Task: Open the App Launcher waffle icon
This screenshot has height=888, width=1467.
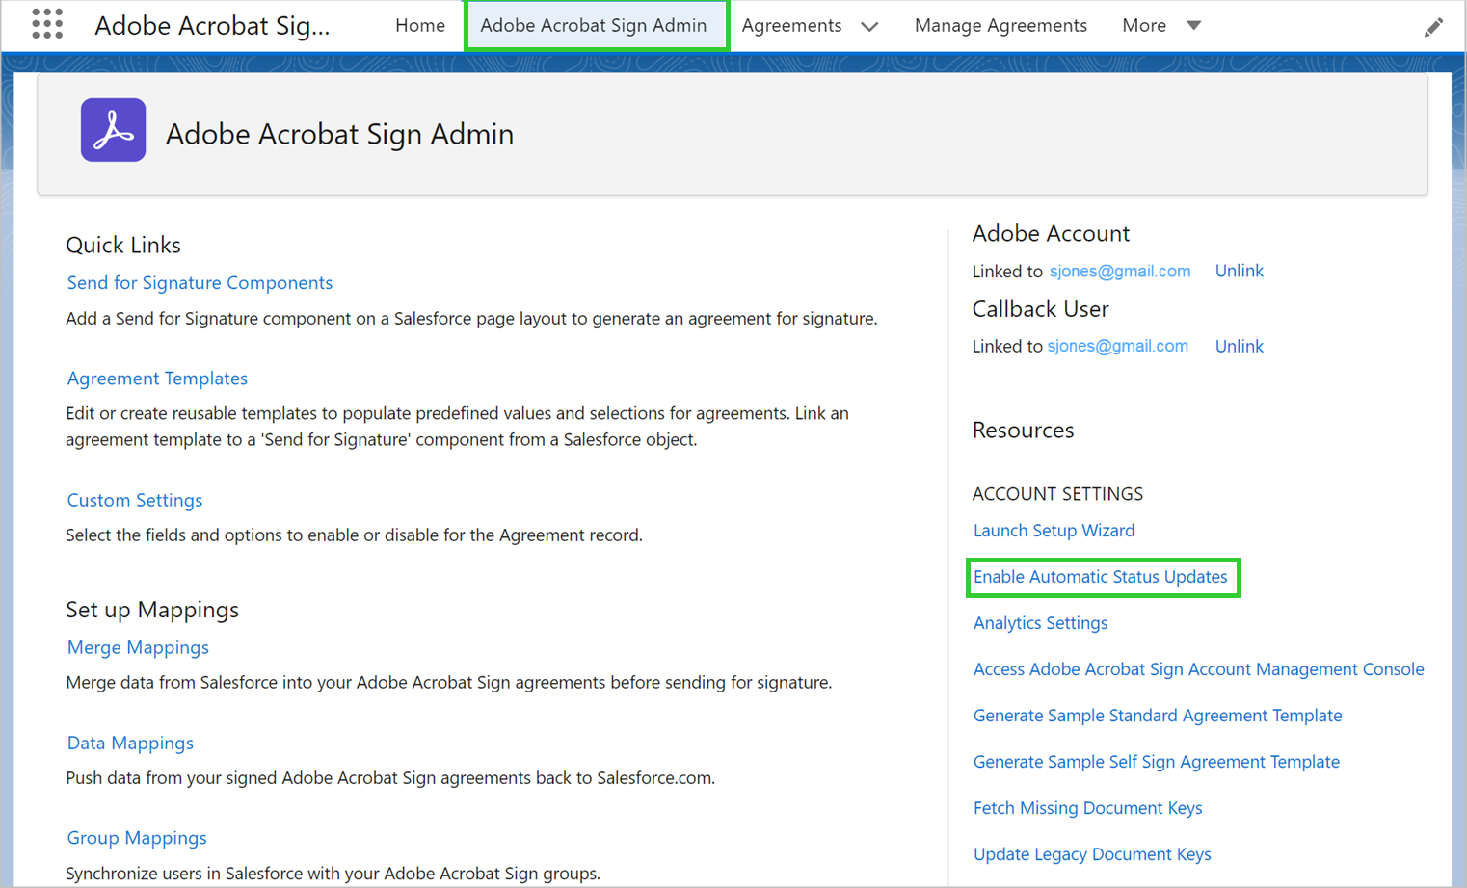Action: pyautogui.click(x=45, y=24)
